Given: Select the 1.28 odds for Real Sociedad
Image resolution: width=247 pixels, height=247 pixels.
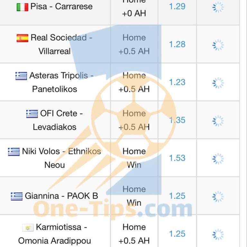Looking at the screenshot, I should pos(177,44).
